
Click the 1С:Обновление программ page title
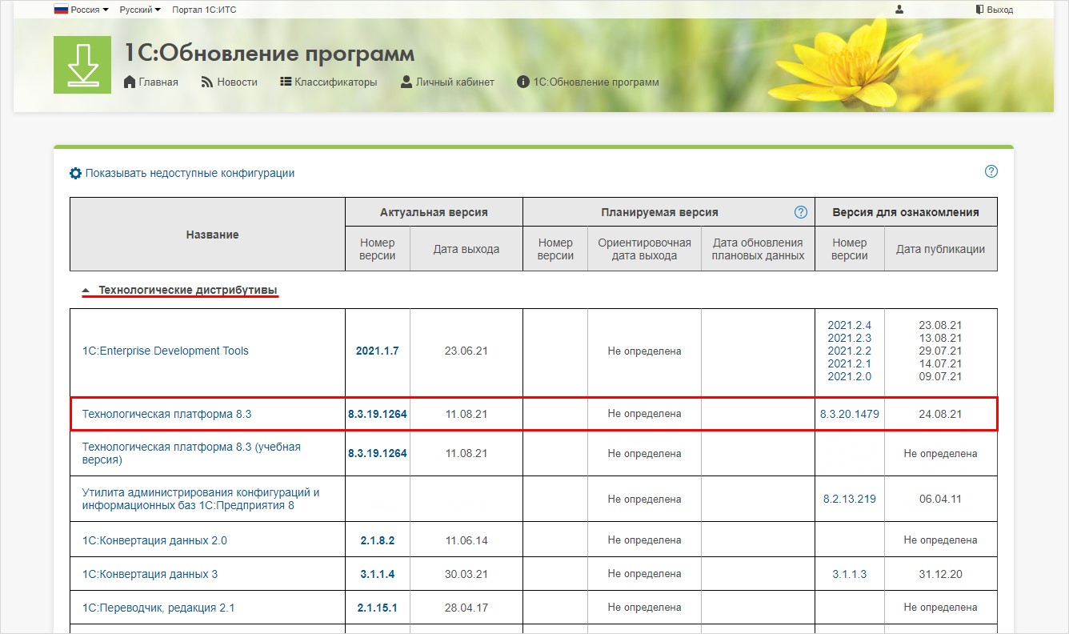pos(270,54)
